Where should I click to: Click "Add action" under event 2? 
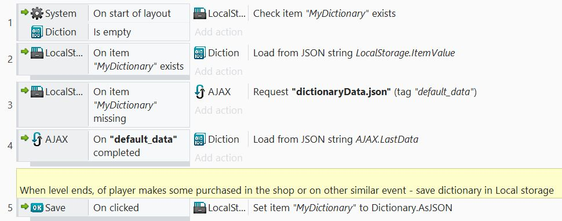coord(218,71)
